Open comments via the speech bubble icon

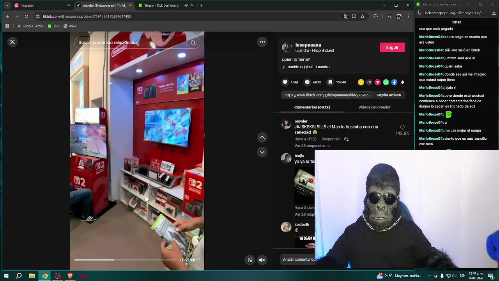[x=307, y=82]
